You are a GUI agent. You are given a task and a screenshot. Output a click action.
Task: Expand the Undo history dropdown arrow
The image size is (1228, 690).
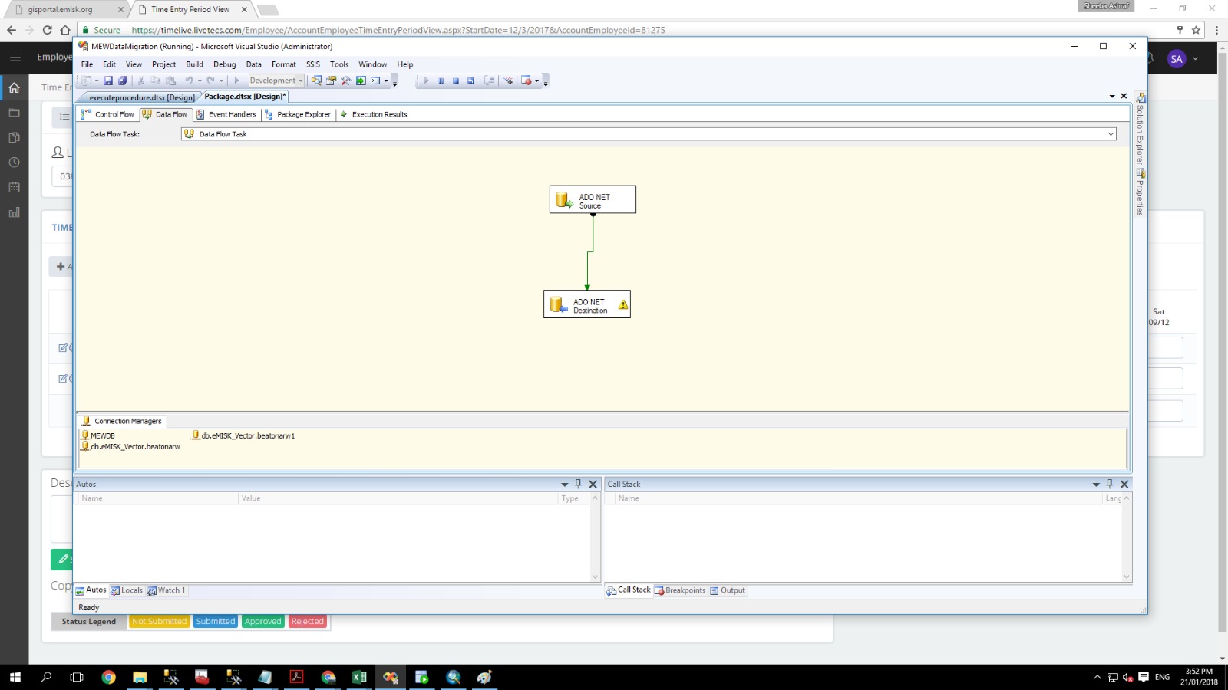[x=200, y=80]
